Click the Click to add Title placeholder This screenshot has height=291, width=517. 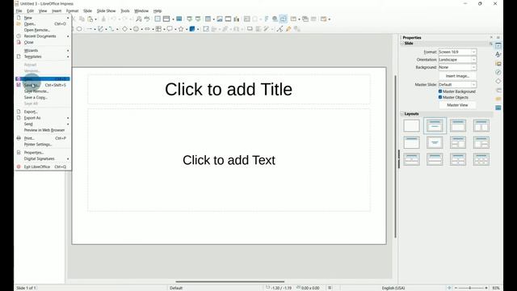pyautogui.click(x=229, y=90)
